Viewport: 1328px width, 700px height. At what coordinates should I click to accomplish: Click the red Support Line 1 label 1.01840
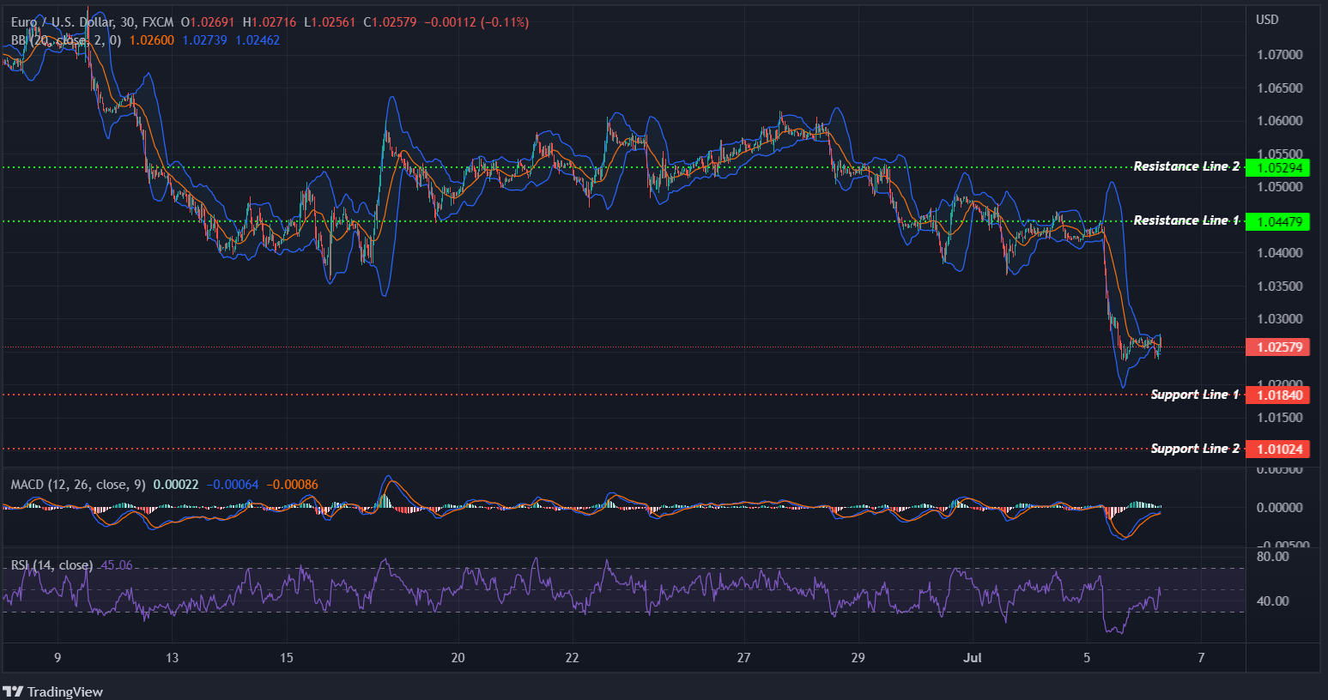1278,395
